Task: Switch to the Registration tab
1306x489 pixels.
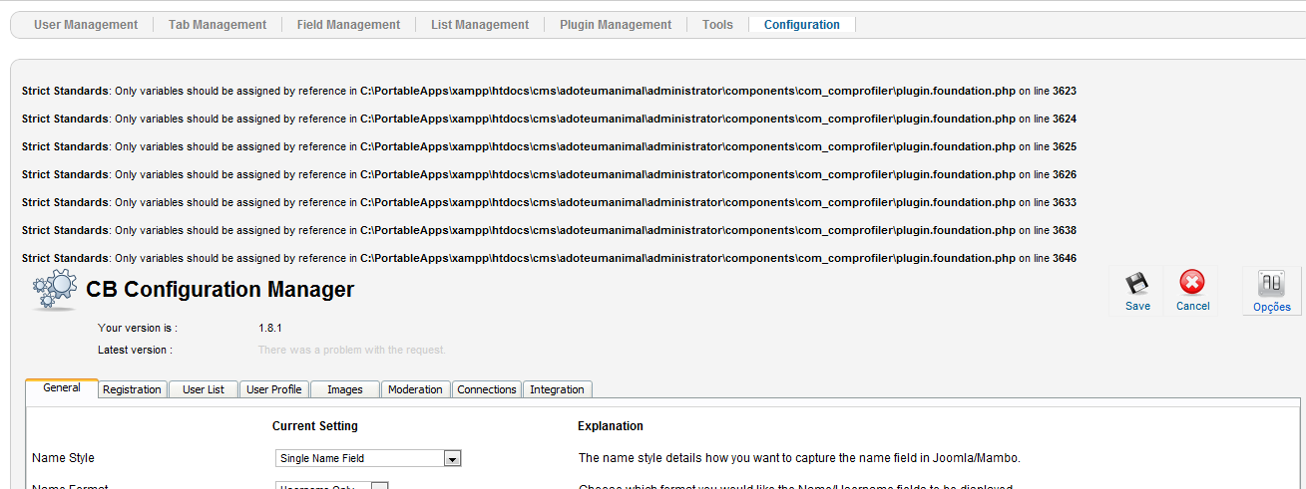Action: coord(132,389)
